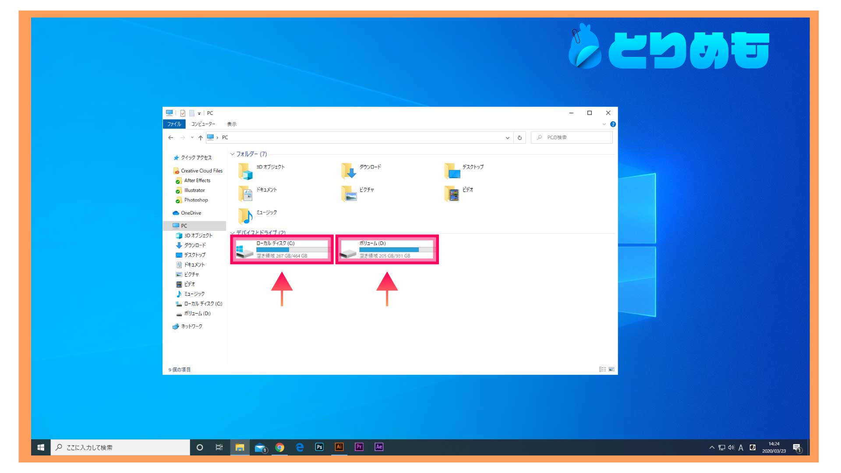Click the PCの検索 search field
The width and height of the screenshot is (841, 473).
(x=571, y=138)
